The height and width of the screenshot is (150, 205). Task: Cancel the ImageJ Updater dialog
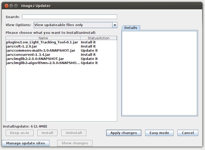click(x=188, y=133)
